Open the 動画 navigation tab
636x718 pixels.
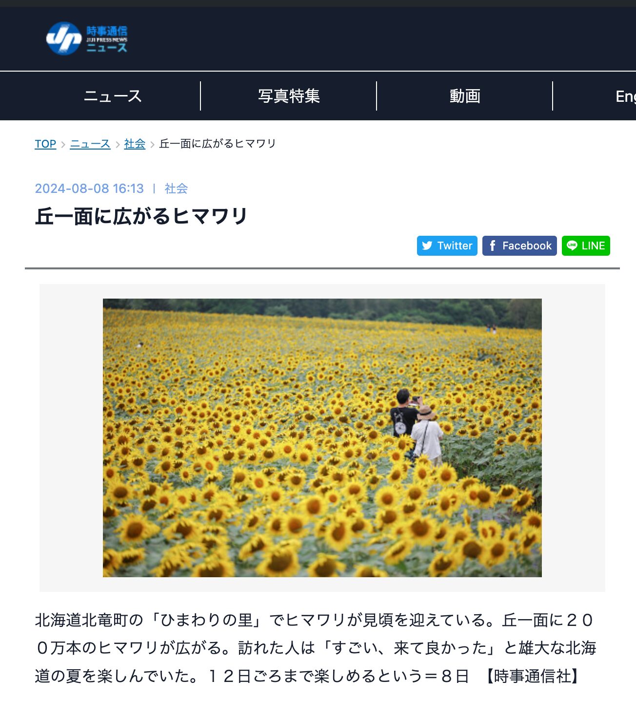[465, 96]
